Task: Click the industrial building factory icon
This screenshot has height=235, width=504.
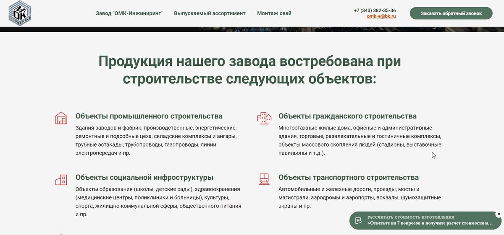Action: [61, 118]
